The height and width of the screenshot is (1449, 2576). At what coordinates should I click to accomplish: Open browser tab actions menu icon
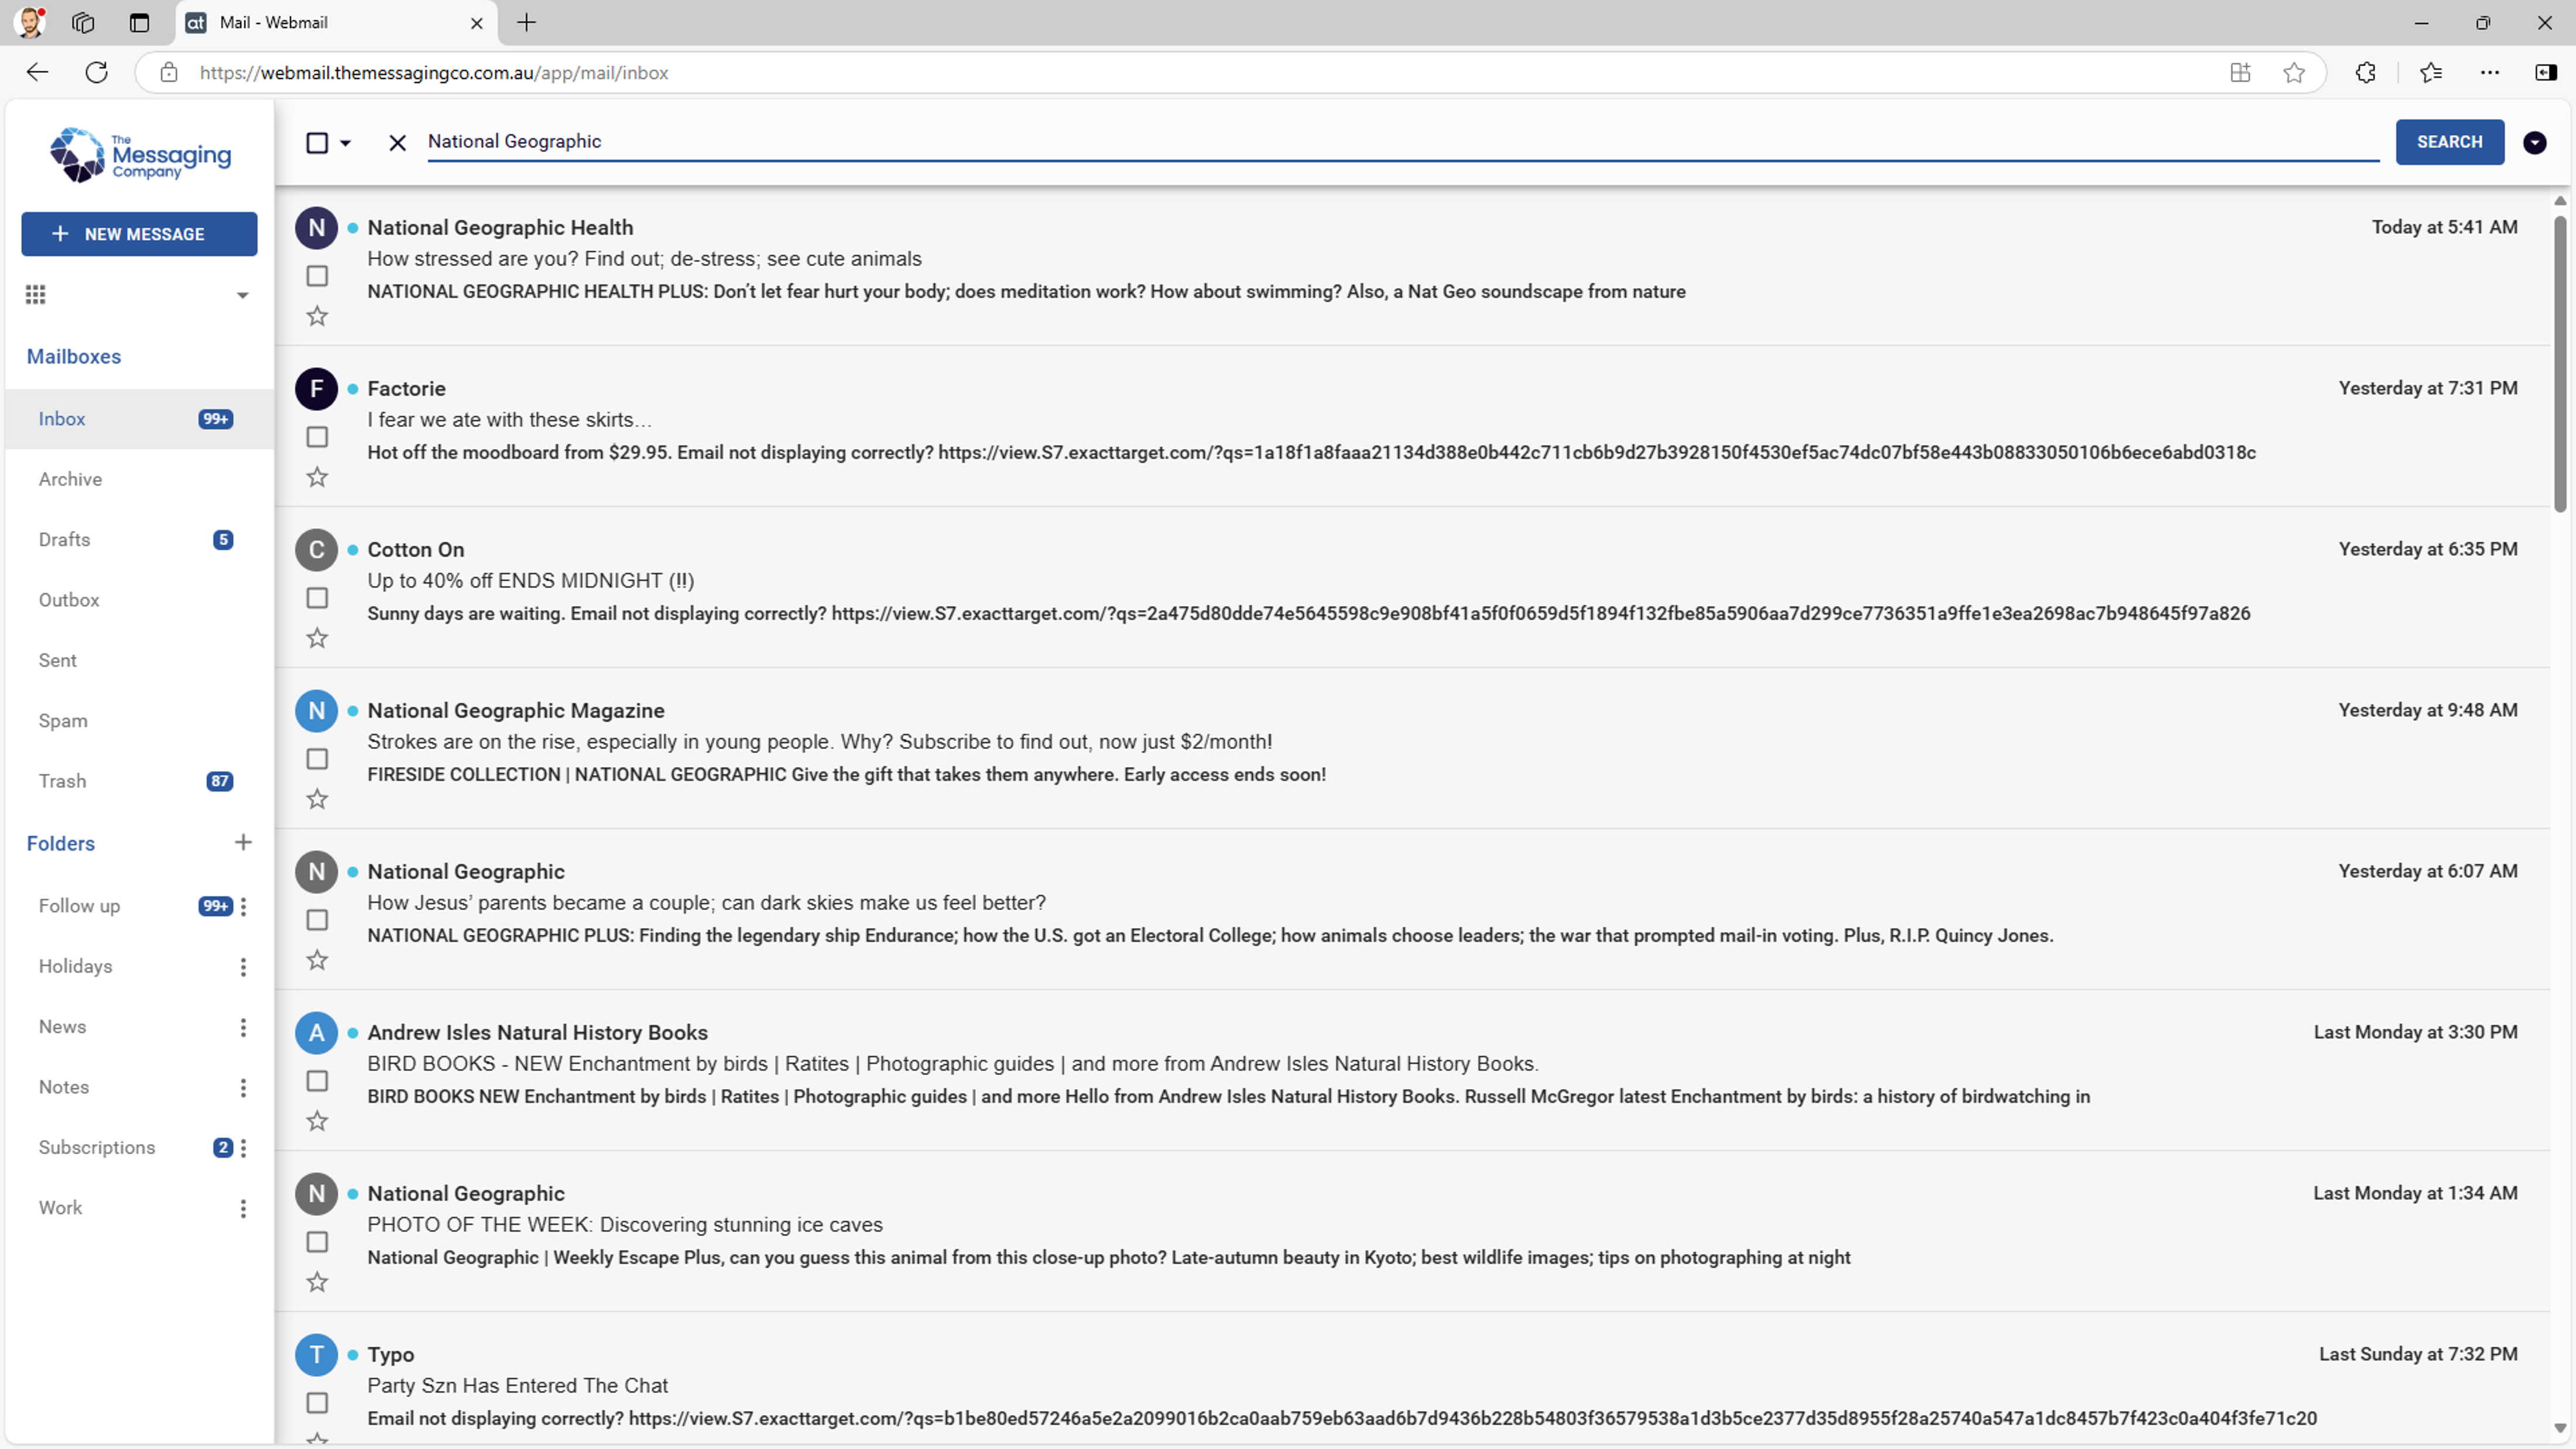[x=139, y=22]
